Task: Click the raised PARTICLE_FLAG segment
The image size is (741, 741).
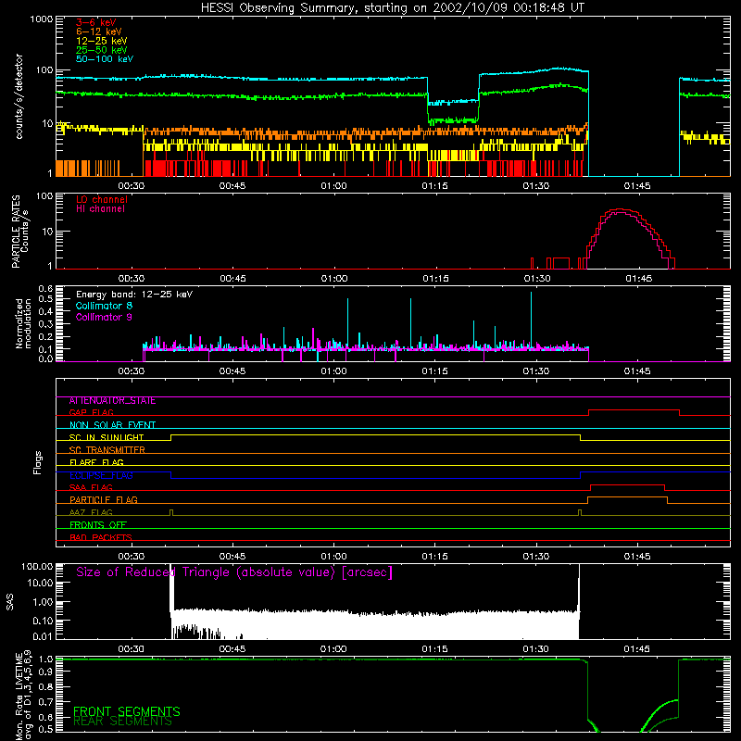Action: click(x=628, y=497)
